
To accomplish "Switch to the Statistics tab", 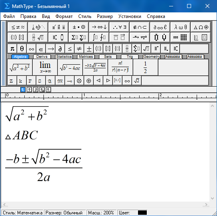I will tap(64, 57).
